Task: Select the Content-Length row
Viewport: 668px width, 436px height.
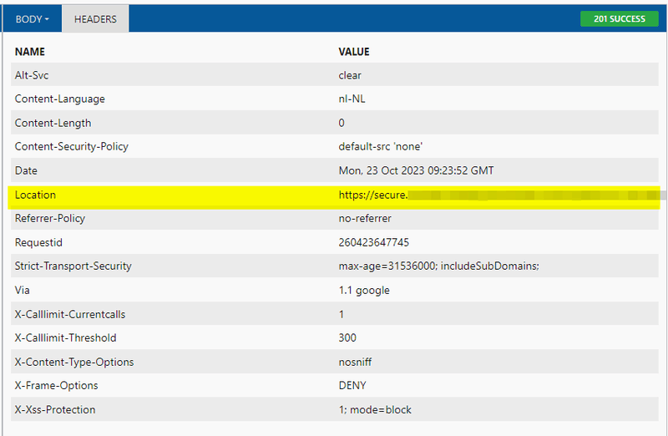Action: pos(335,123)
